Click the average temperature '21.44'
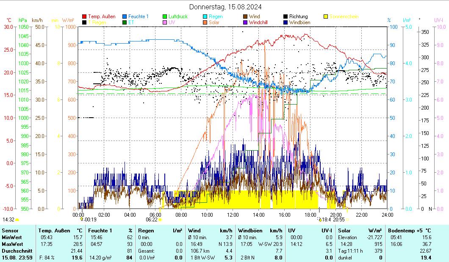The height and width of the screenshot is (262, 449). click(76, 251)
